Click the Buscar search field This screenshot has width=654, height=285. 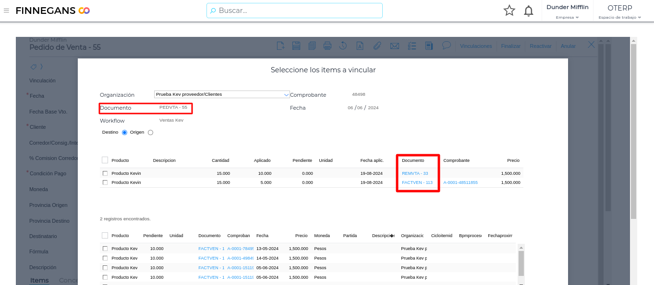point(294,11)
